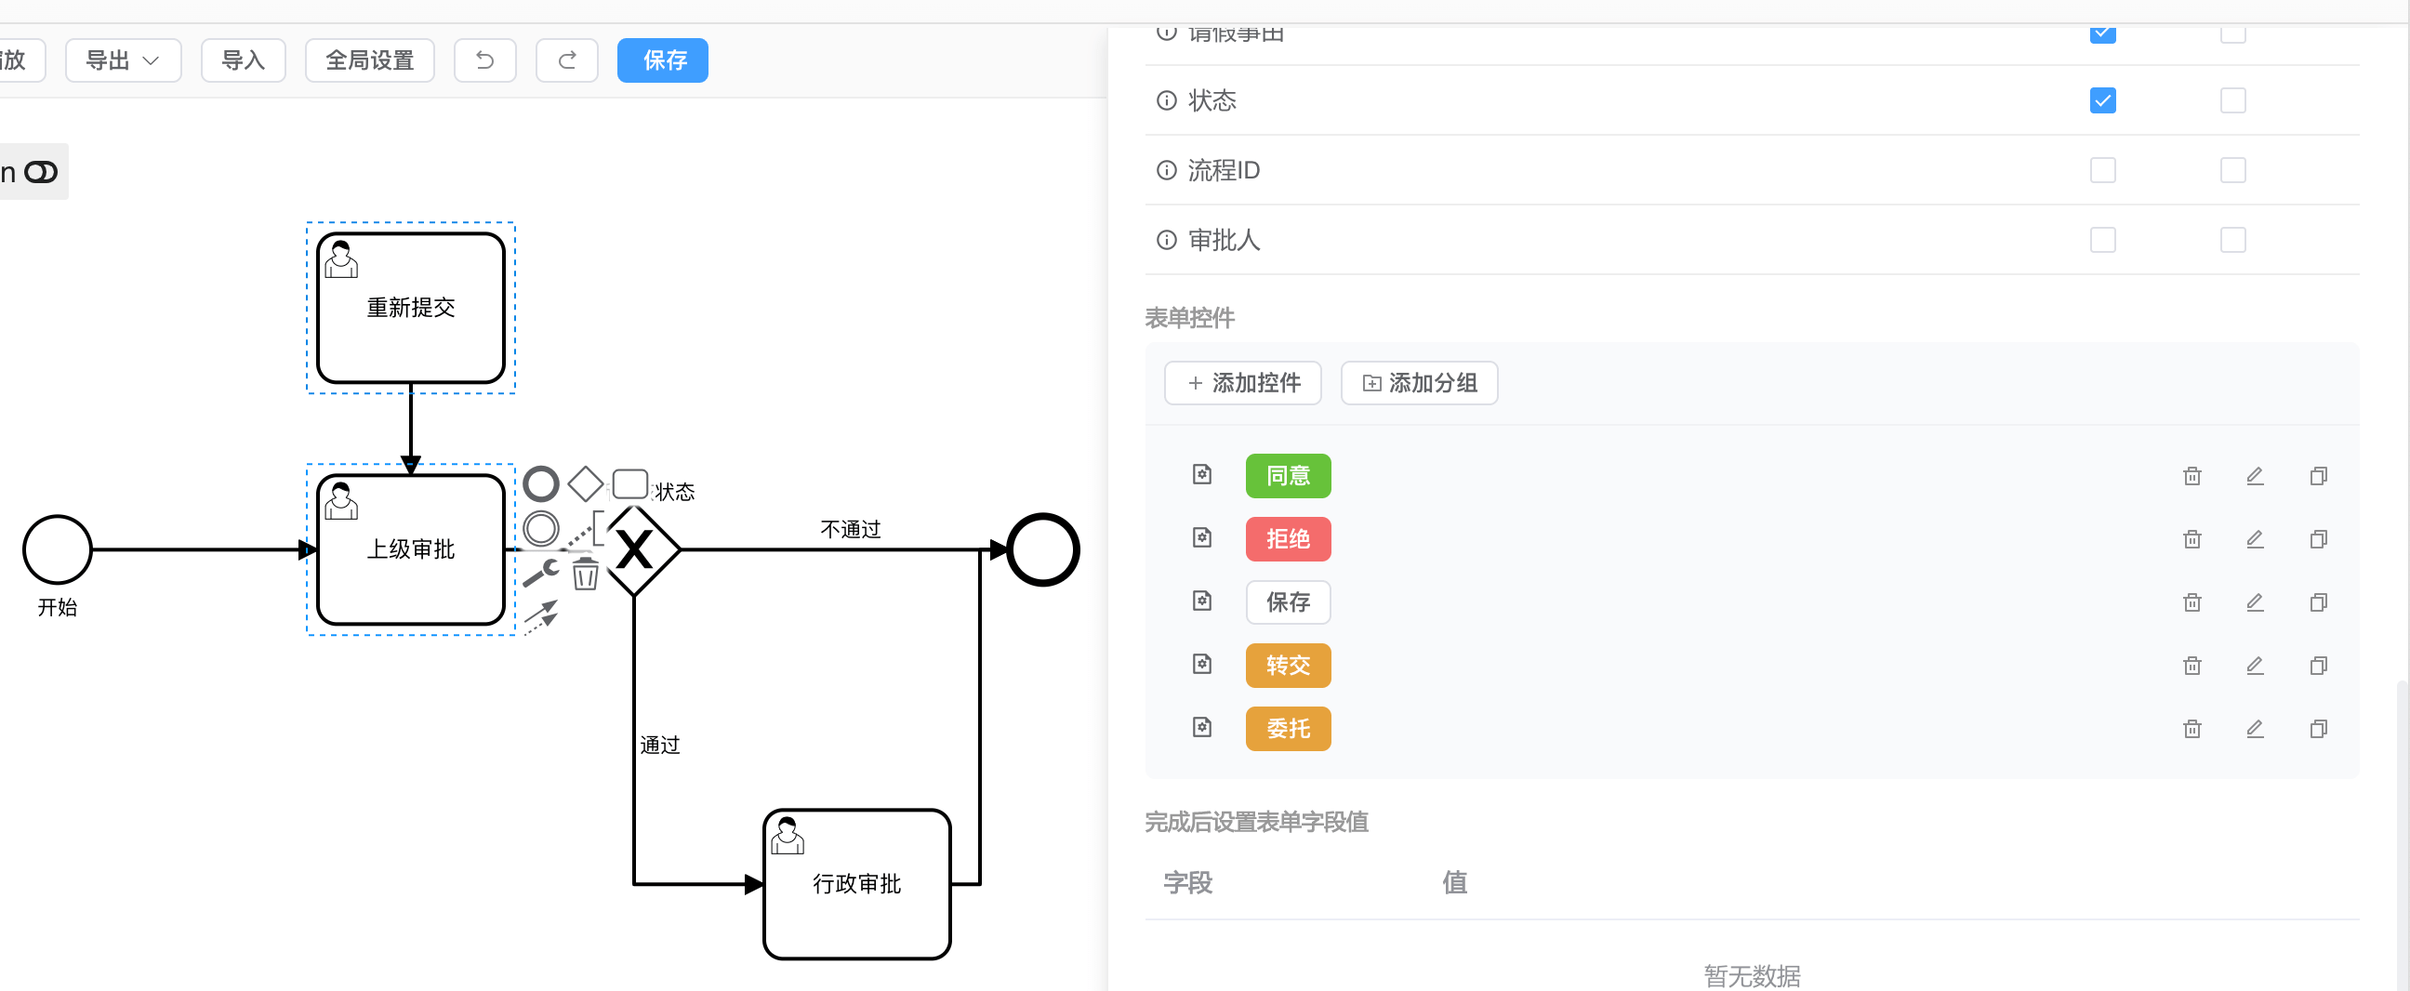Click the 添加控件 add control button
The width and height of the screenshot is (2410, 991).
pyautogui.click(x=1242, y=383)
